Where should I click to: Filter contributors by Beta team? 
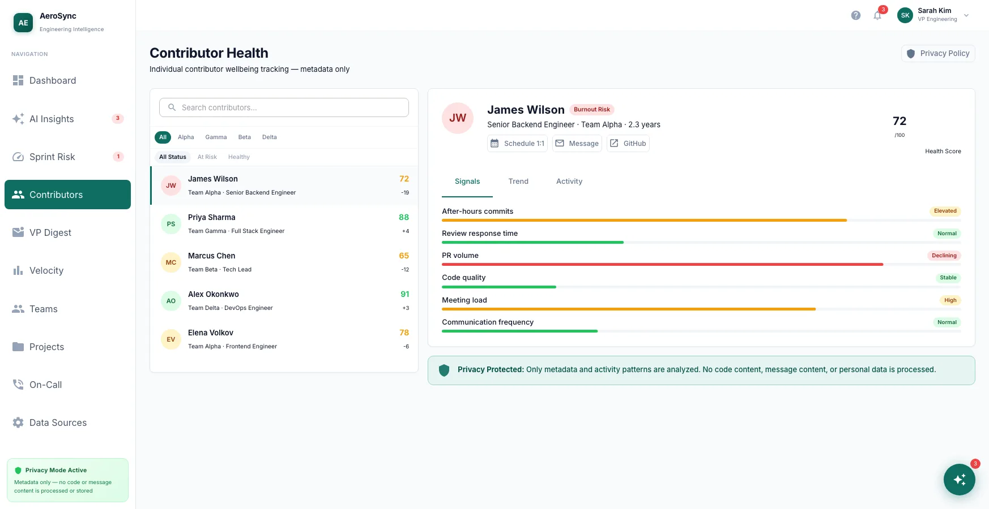(245, 137)
